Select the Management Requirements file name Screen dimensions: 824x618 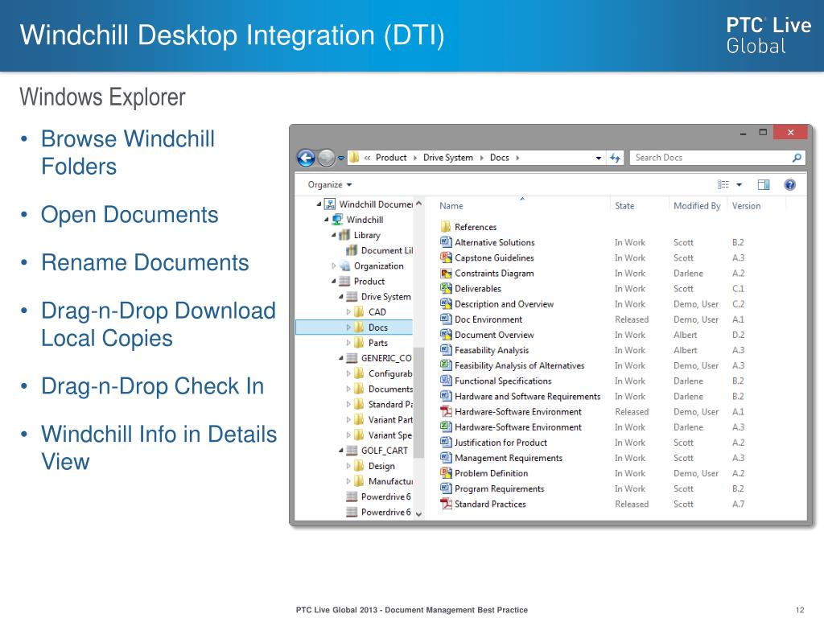pos(509,458)
